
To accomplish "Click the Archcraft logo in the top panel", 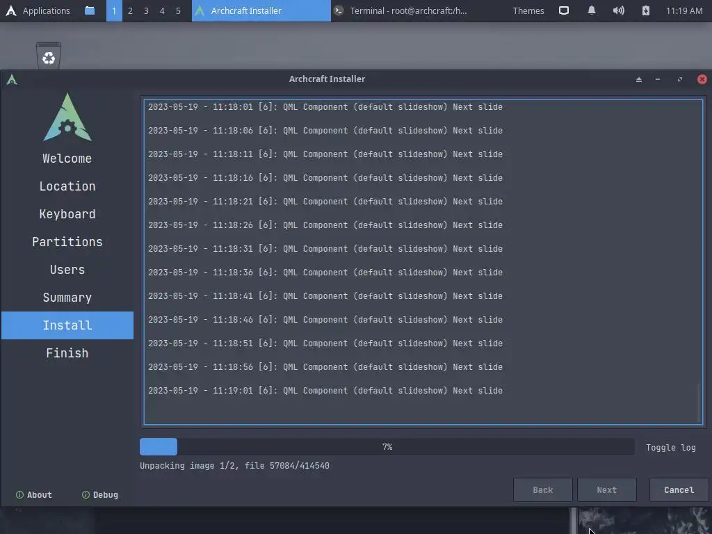I will (x=11, y=10).
